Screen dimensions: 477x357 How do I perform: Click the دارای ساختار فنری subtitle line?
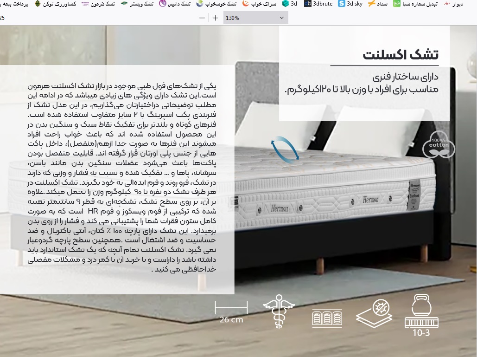click(x=406, y=77)
